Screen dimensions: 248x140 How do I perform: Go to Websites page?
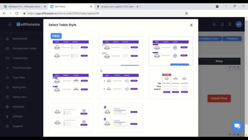coord(19,107)
